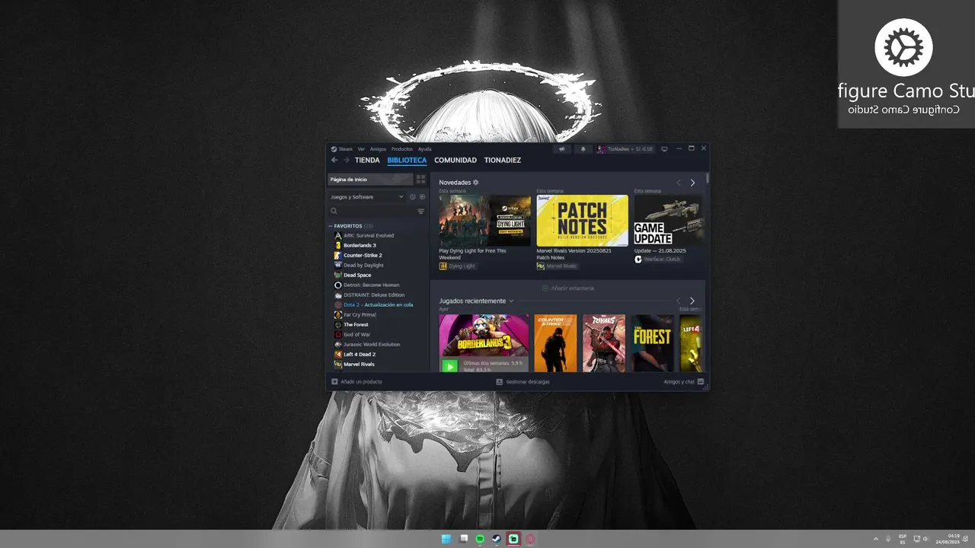Click the Steam back navigation arrow
Screen dimensions: 975x548
[334, 161]
